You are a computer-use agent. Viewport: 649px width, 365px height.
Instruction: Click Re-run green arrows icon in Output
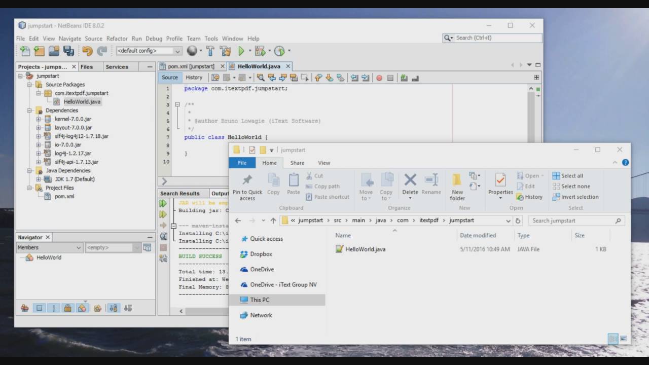click(163, 203)
